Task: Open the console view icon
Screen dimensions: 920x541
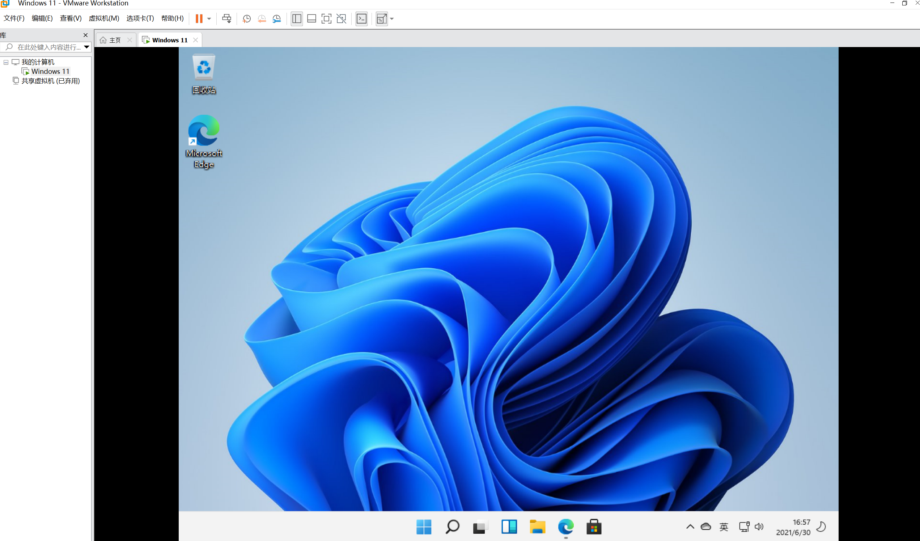Action: click(361, 18)
